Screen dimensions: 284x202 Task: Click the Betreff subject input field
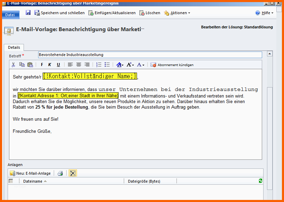coord(150,55)
